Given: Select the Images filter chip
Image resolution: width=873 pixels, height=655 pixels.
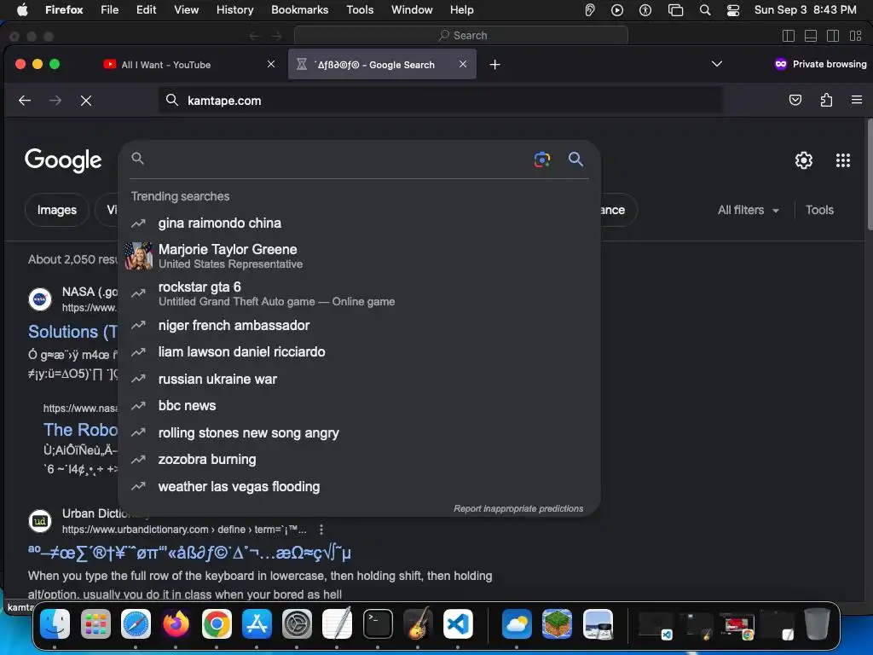Looking at the screenshot, I should 57,210.
